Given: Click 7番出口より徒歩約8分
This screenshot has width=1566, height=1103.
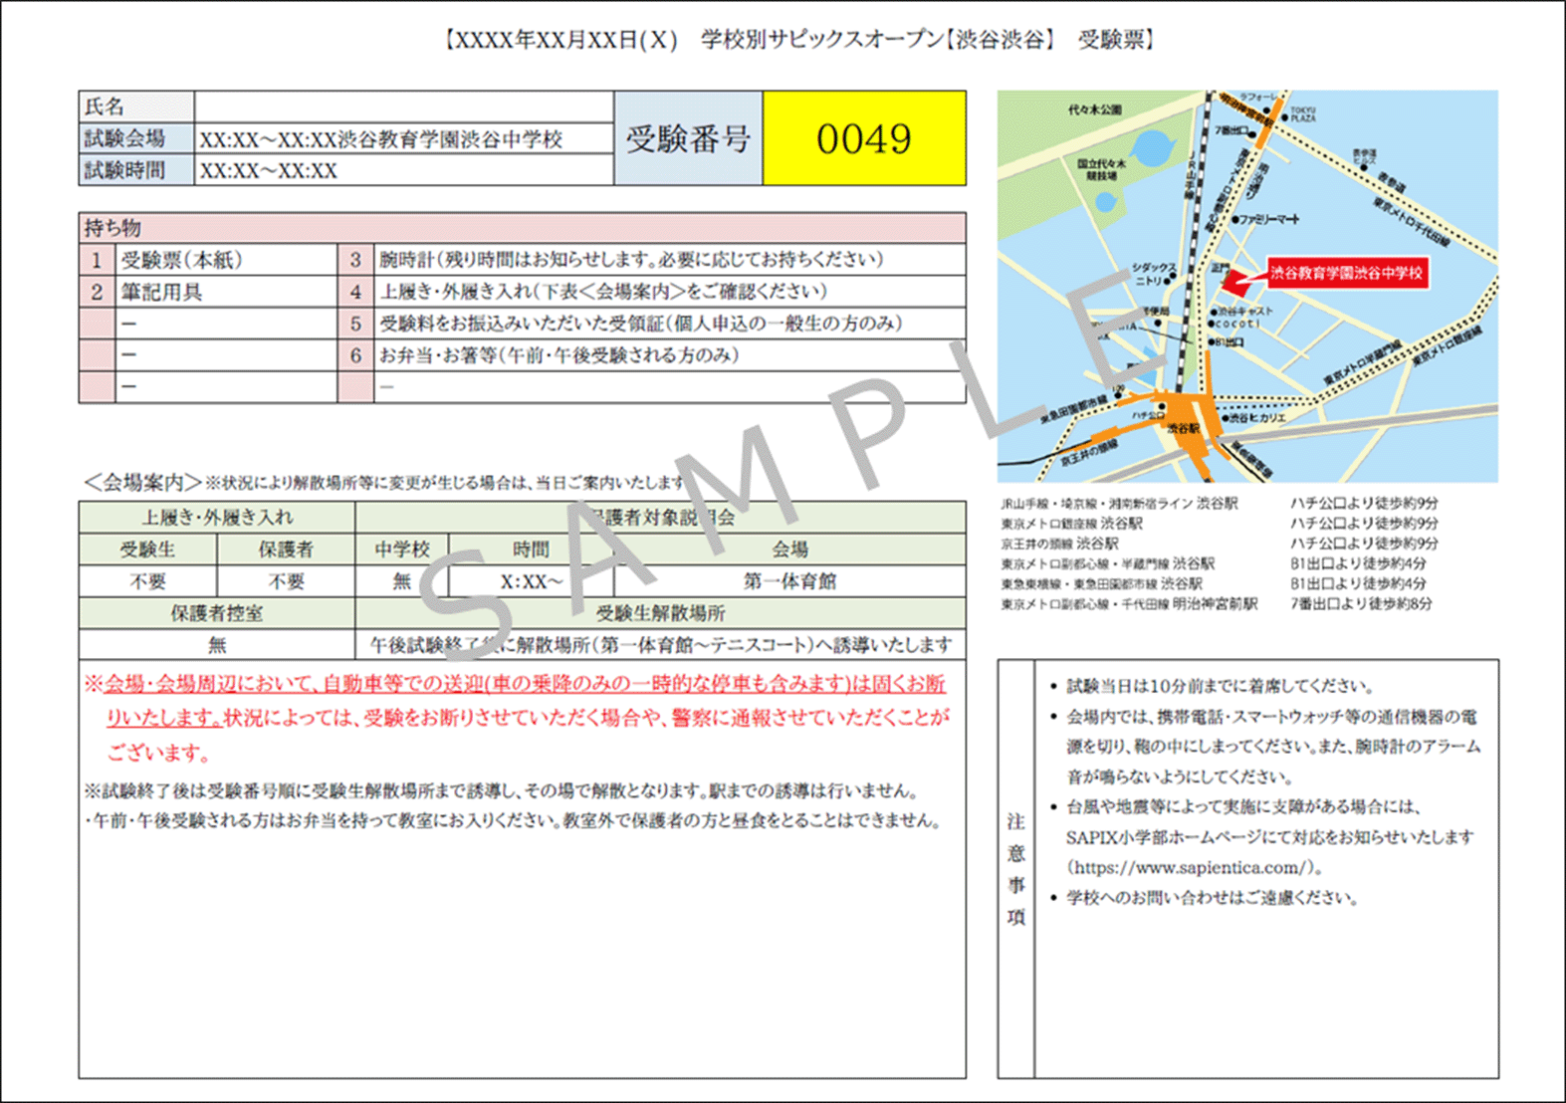Looking at the screenshot, I should point(1361,604).
